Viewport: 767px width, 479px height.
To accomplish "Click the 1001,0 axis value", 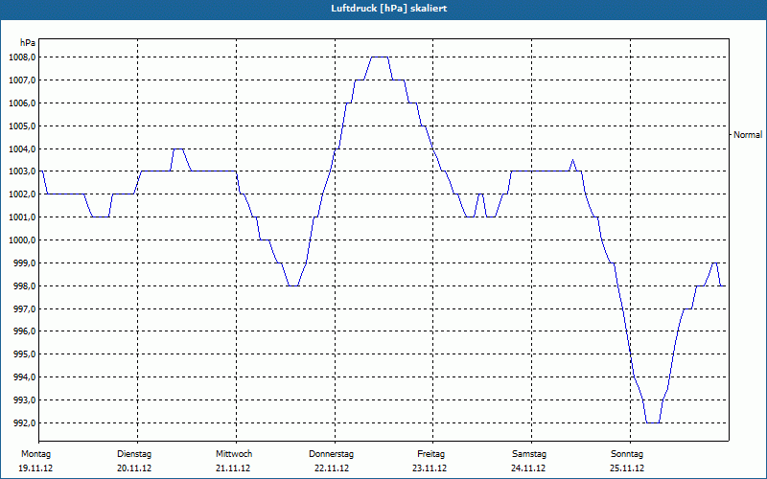I will pos(22,217).
